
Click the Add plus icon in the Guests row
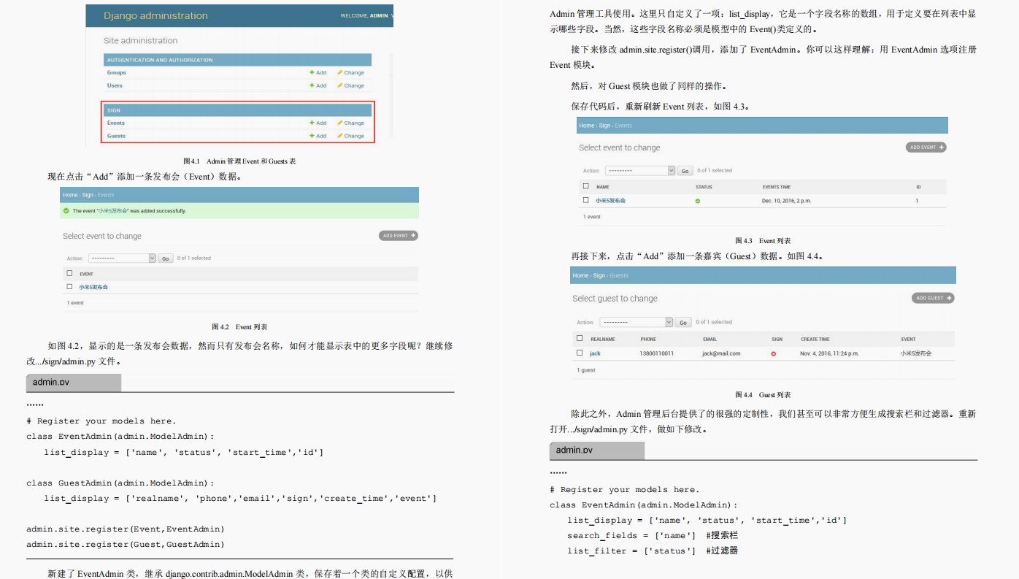click(312, 136)
